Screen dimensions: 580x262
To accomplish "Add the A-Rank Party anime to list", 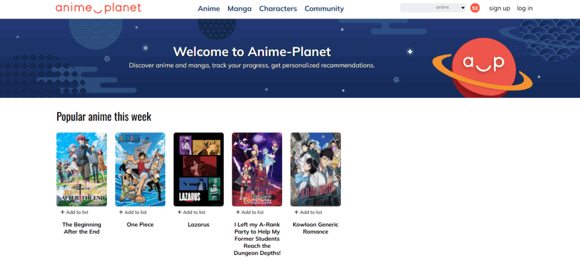I will pos(249,212).
